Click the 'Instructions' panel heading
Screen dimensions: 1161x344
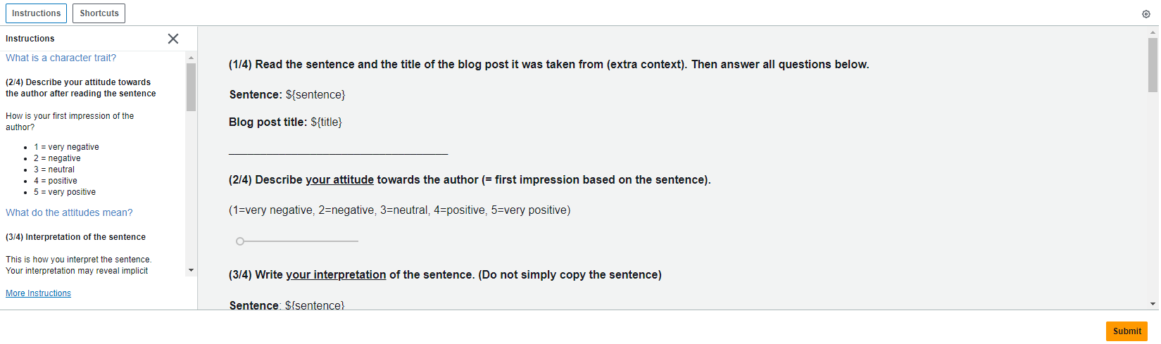(30, 39)
